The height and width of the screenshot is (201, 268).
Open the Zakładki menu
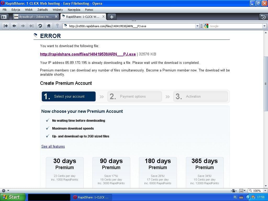point(43,10)
